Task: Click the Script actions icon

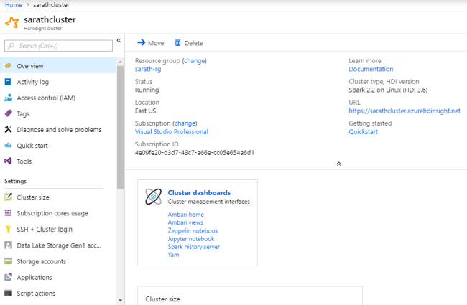Action: pos(9,293)
